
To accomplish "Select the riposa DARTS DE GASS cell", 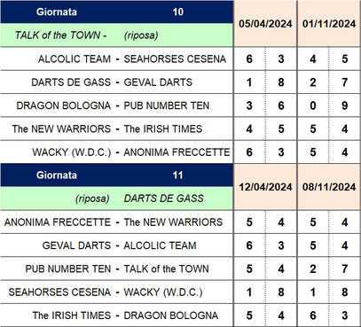I will pos(117,199).
